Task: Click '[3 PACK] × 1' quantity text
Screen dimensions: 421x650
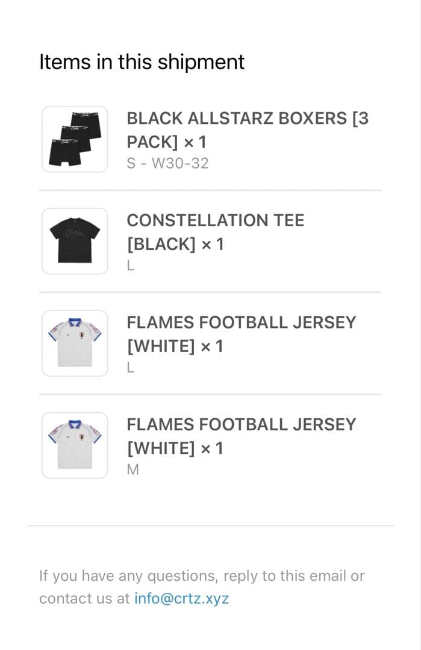Action: (x=166, y=142)
